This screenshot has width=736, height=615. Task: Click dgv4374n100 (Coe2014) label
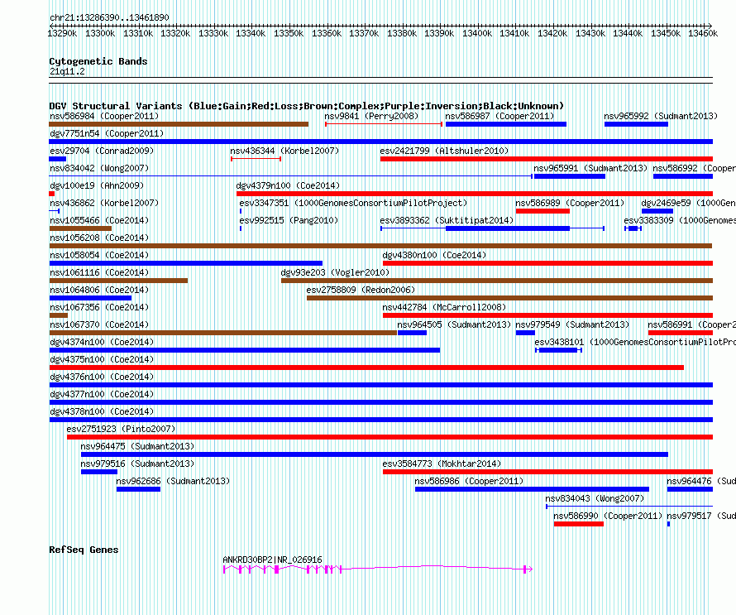click(102, 342)
